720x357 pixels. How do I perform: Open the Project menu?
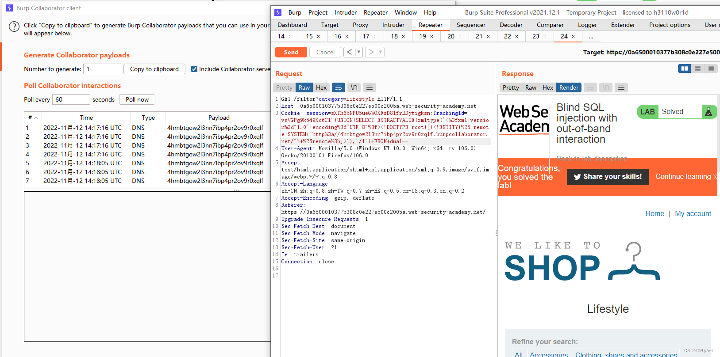point(318,12)
